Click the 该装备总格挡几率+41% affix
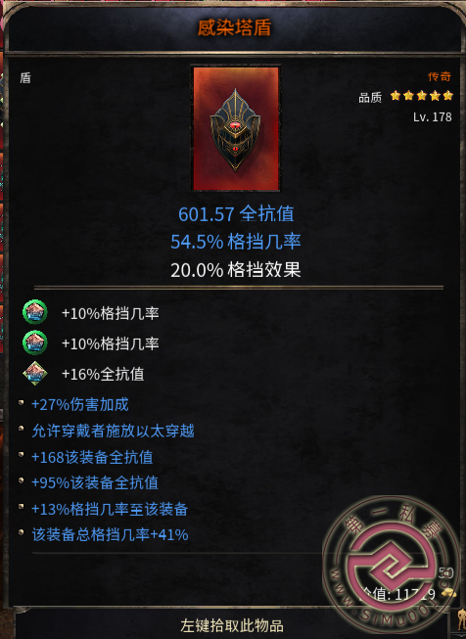The image size is (466, 639). coord(110,534)
